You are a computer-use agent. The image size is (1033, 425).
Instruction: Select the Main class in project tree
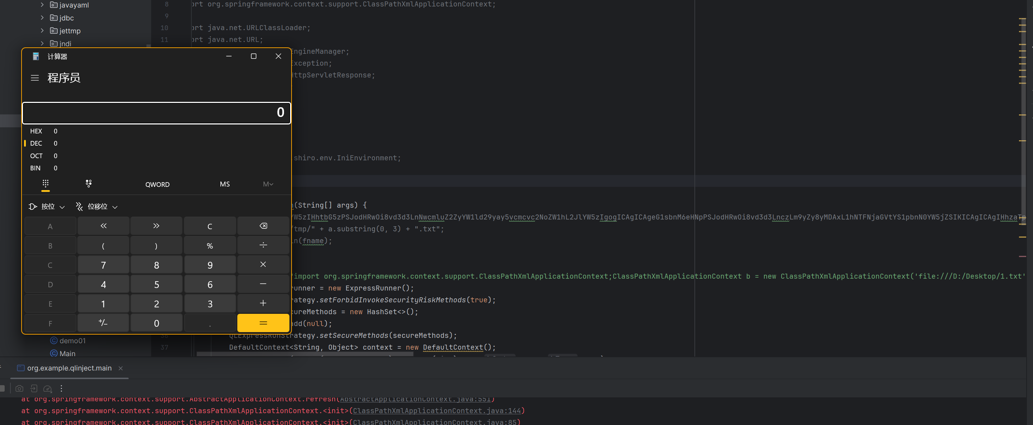(x=62, y=354)
